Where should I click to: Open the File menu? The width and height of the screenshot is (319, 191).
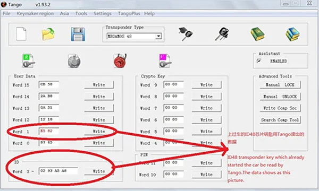6,14
